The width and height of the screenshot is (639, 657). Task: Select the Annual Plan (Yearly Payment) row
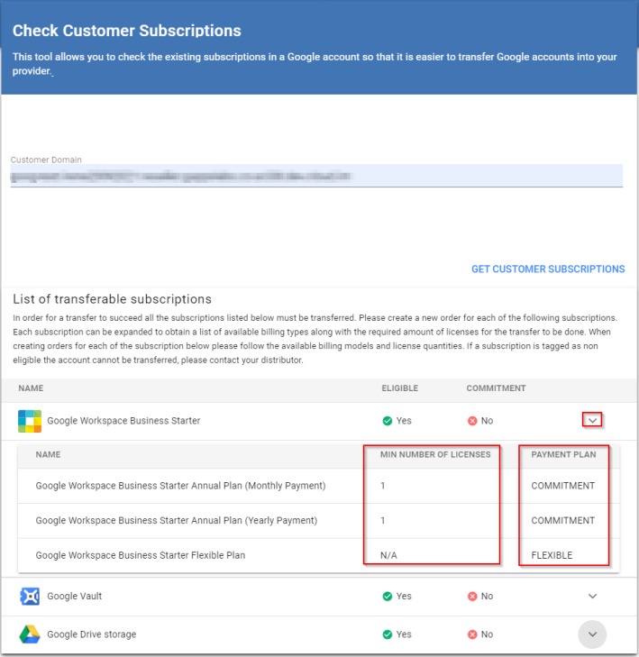coord(318,520)
